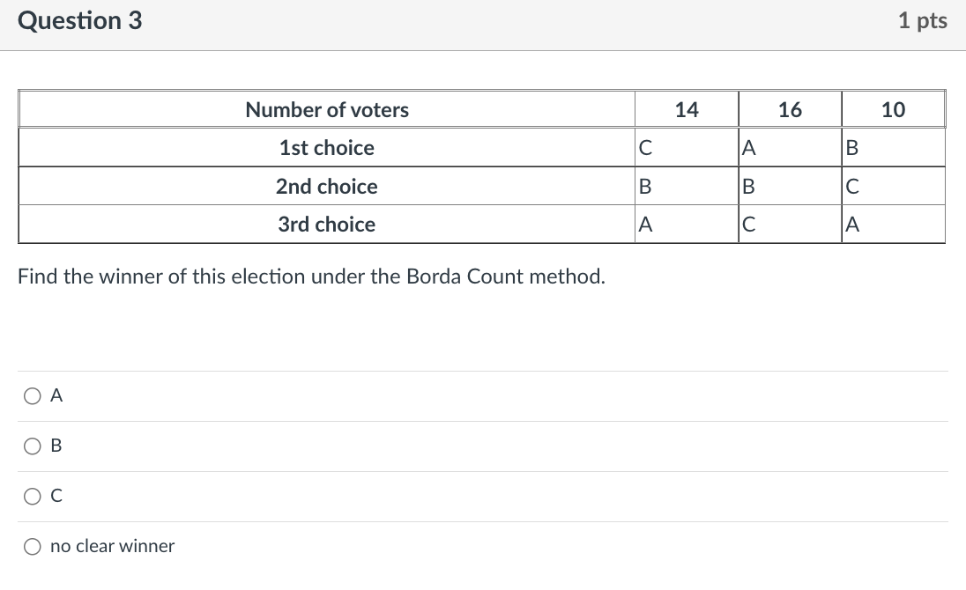966x590 pixels.
Task: Click the "1 pts" label
Action: 924,20
